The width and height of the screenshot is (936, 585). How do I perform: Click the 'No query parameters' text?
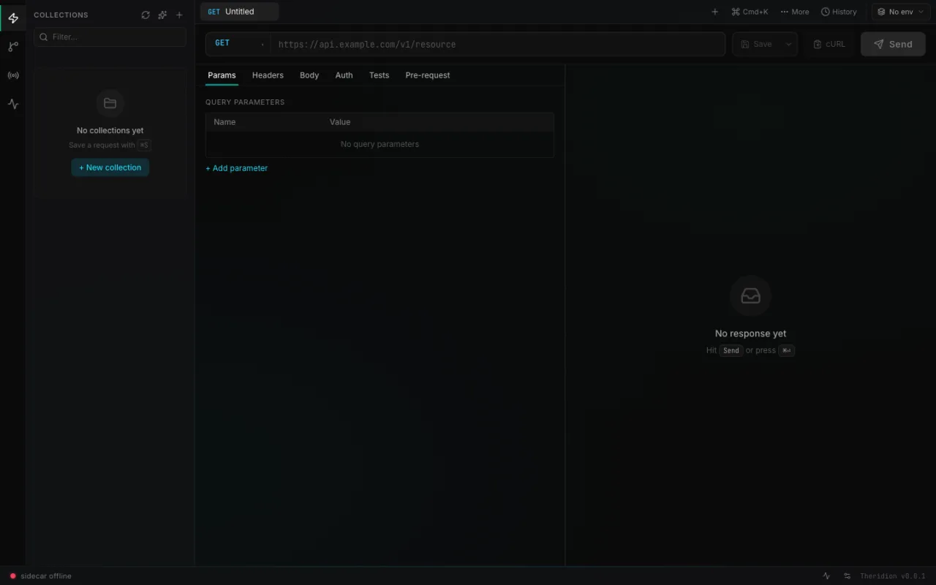(380, 144)
